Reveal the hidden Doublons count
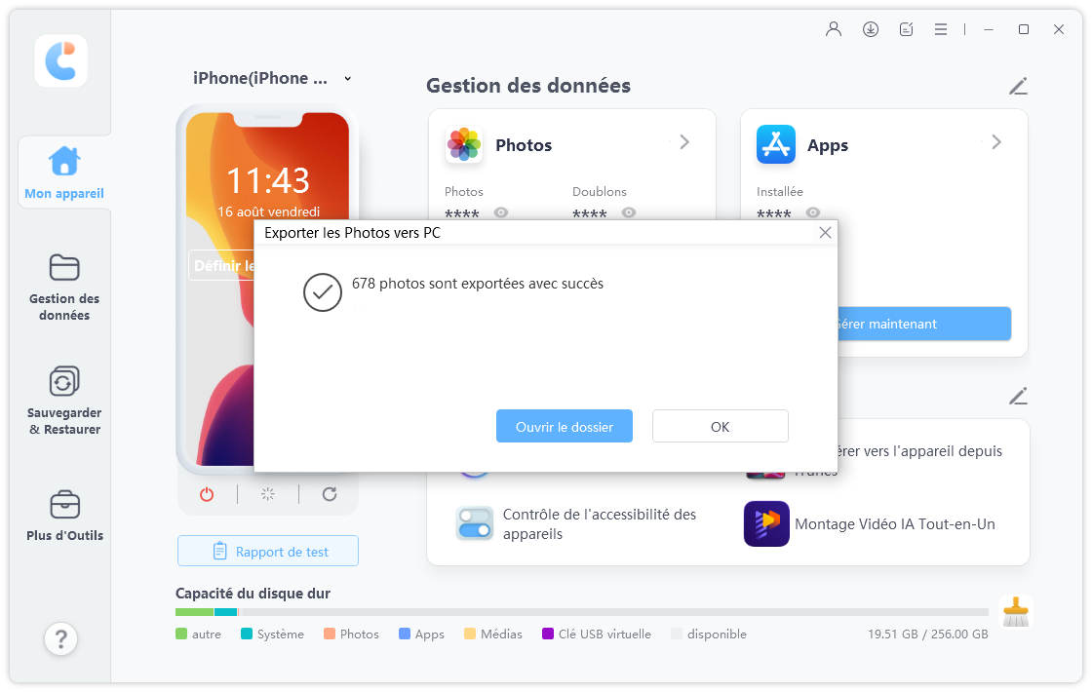The height and width of the screenshot is (692, 1092). [629, 212]
